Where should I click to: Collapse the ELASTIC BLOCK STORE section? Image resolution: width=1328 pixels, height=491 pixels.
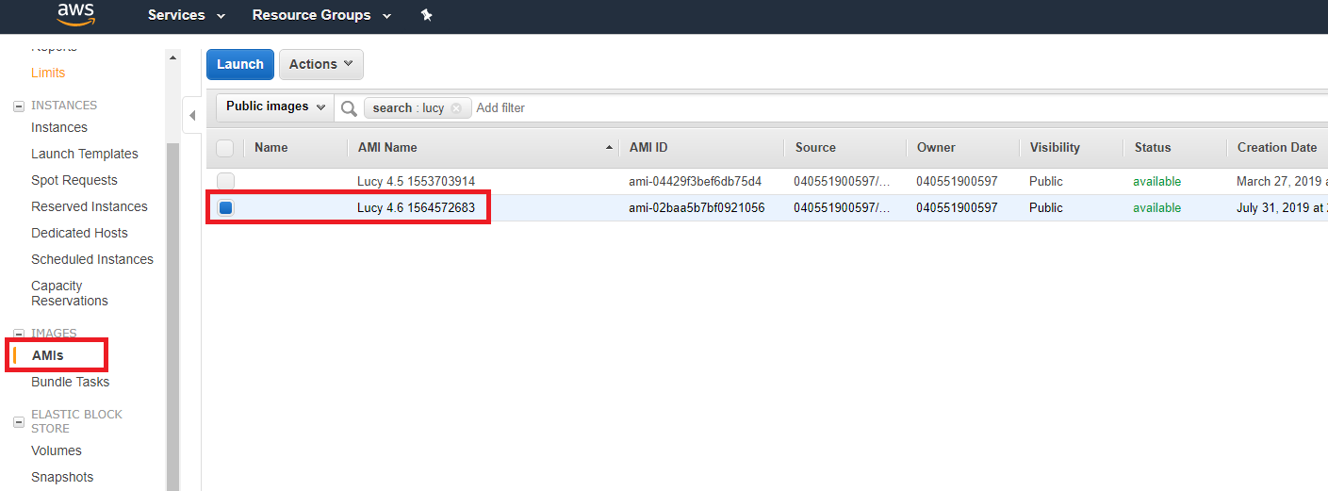[x=19, y=421]
